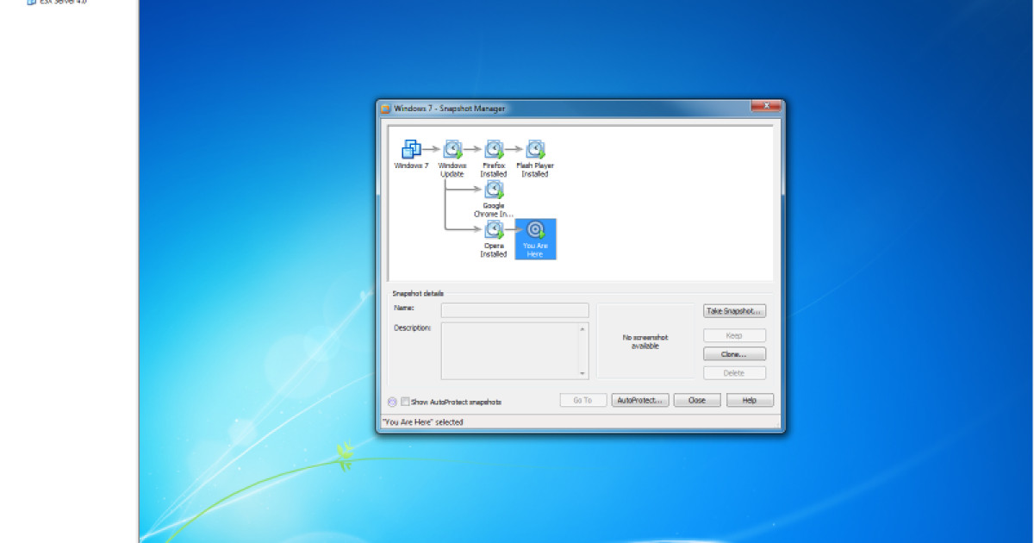This screenshot has height=543, width=1034.
Task: Click the Clone button
Action: 734,354
